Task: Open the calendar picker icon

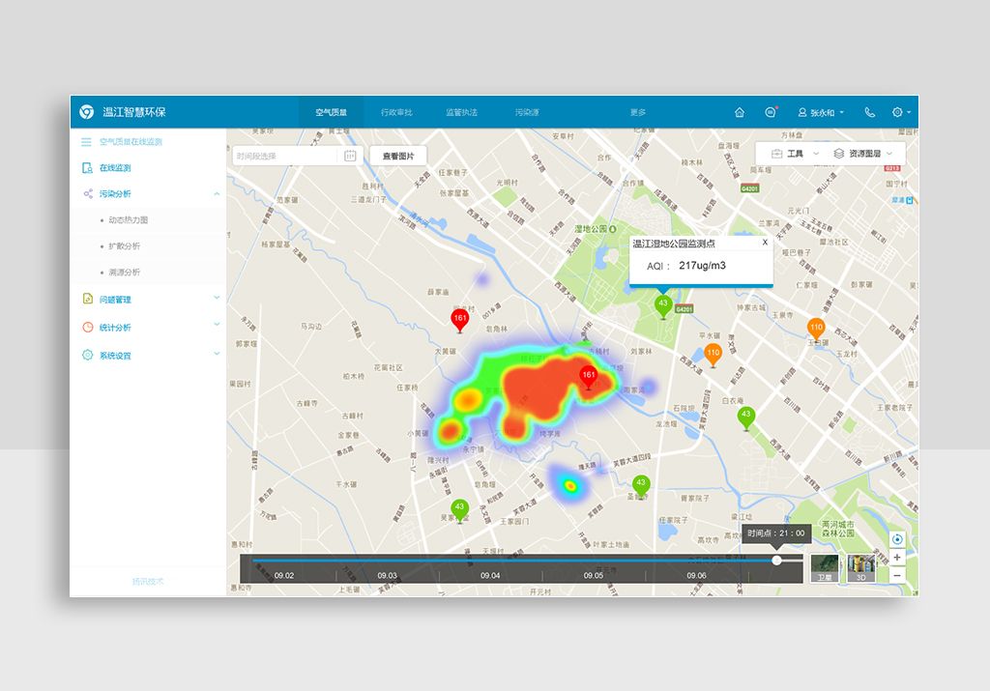Action: [350, 156]
